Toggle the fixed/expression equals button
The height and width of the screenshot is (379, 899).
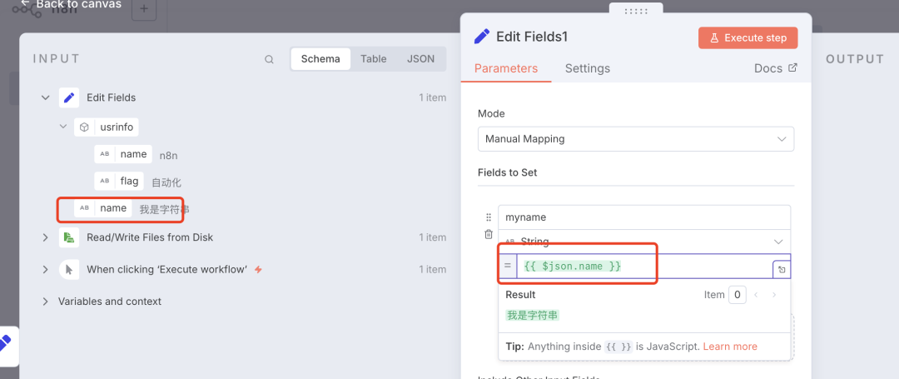pos(508,266)
